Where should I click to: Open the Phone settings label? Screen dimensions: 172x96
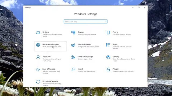115,32
